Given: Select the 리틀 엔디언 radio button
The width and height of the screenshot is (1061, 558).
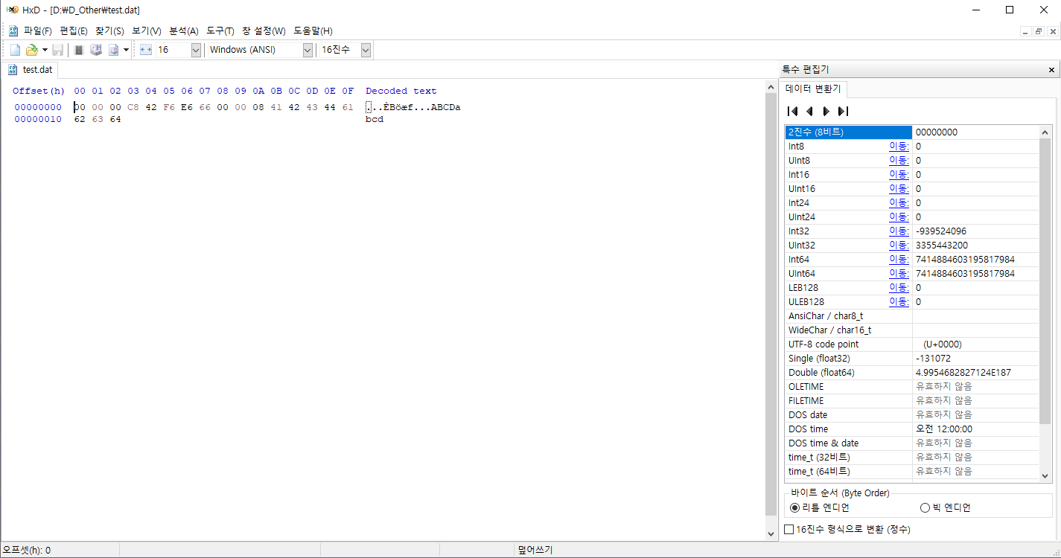Looking at the screenshot, I should pyautogui.click(x=818, y=508).
